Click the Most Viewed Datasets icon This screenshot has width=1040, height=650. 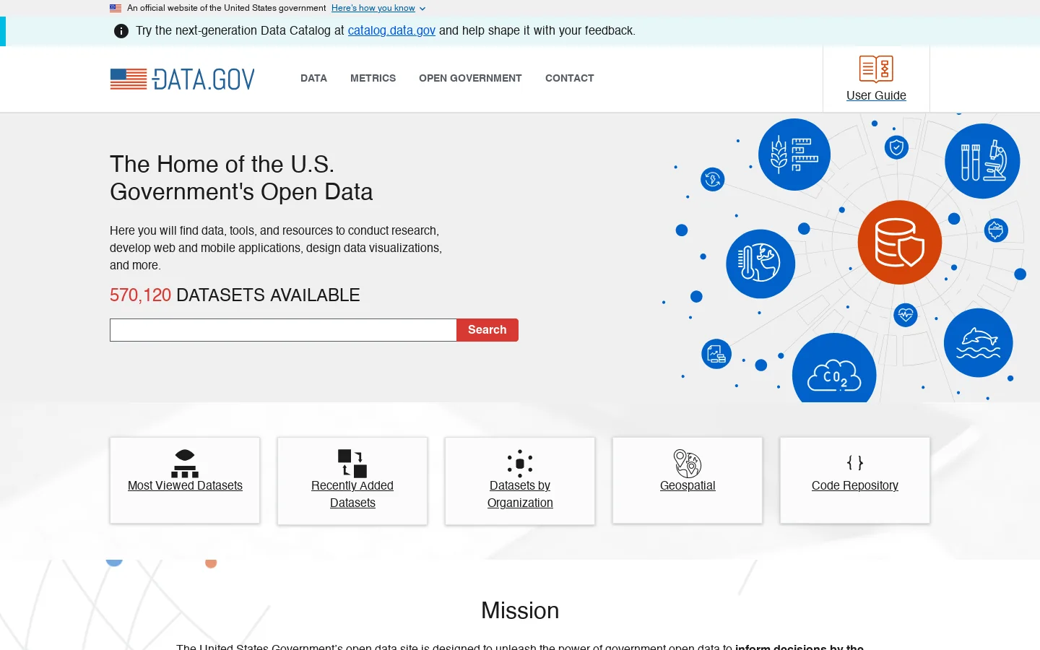click(x=185, y=464)
